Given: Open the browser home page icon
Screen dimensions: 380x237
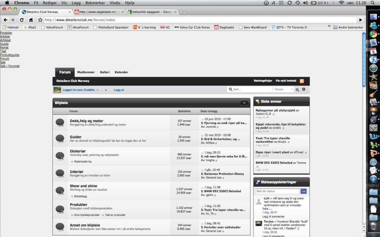Looking at the screenshot, I should pyautogui.click(x=31, y=20).
